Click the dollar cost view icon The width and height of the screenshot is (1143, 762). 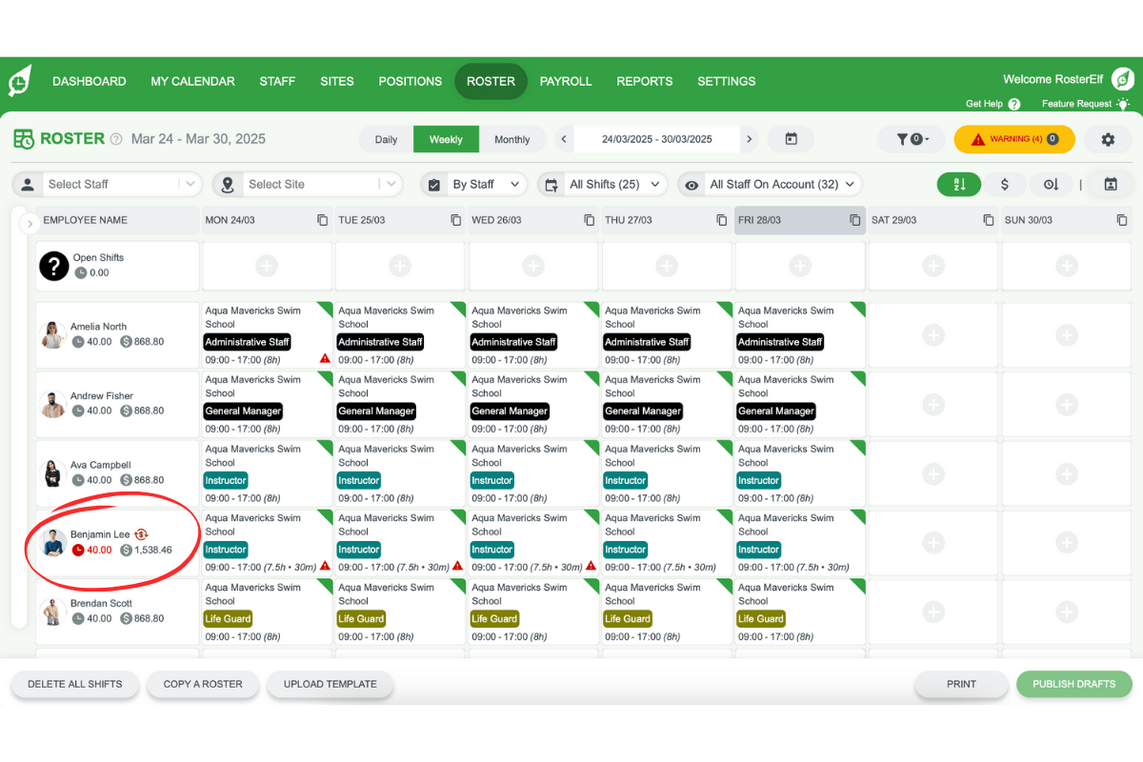point(1005,185)
